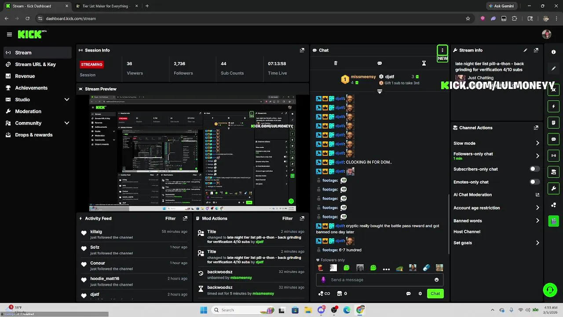The width and height of the screenshot is (563, 317).
Task: Click the hourglass icon in the Chat toolbar
Action: point(424,63)
